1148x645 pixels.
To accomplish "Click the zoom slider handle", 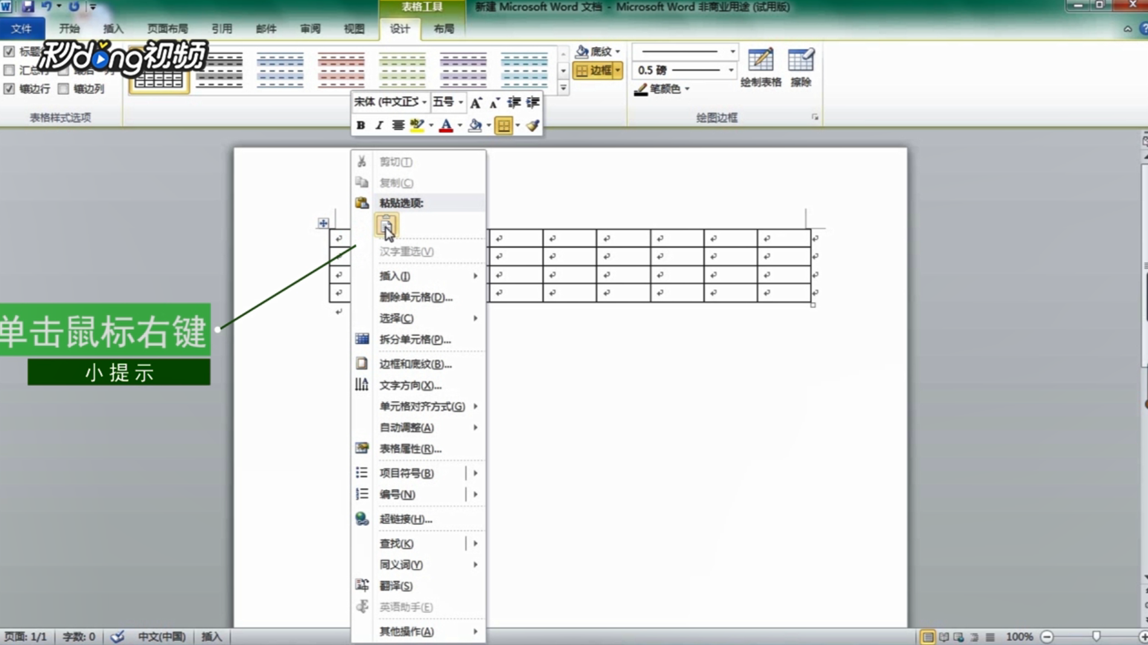I will pyautogui.click(x=1096, y=637).
